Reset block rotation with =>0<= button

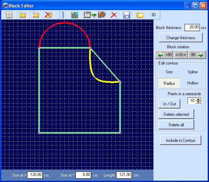click(181, 55)
